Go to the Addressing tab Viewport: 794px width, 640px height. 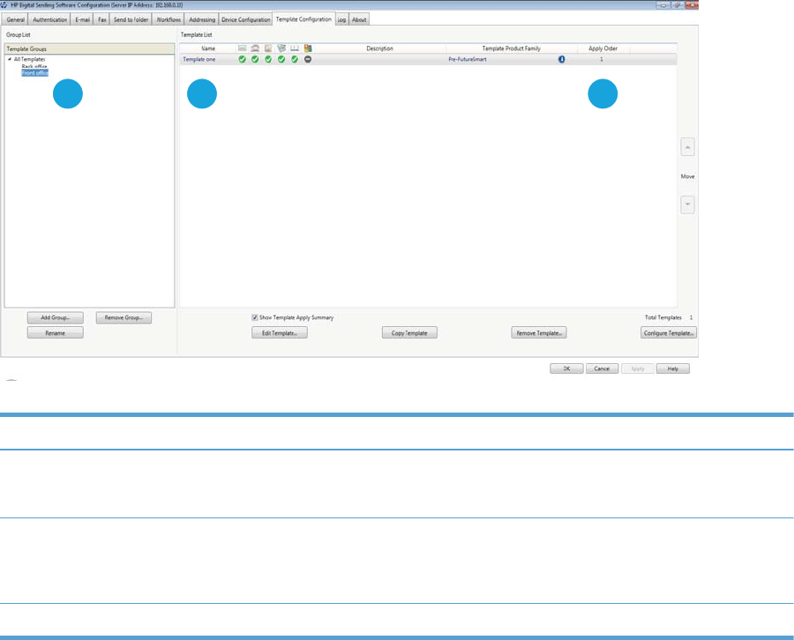point(201,19)
